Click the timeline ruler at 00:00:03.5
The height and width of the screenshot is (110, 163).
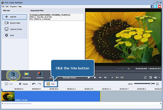pos(19,89)
